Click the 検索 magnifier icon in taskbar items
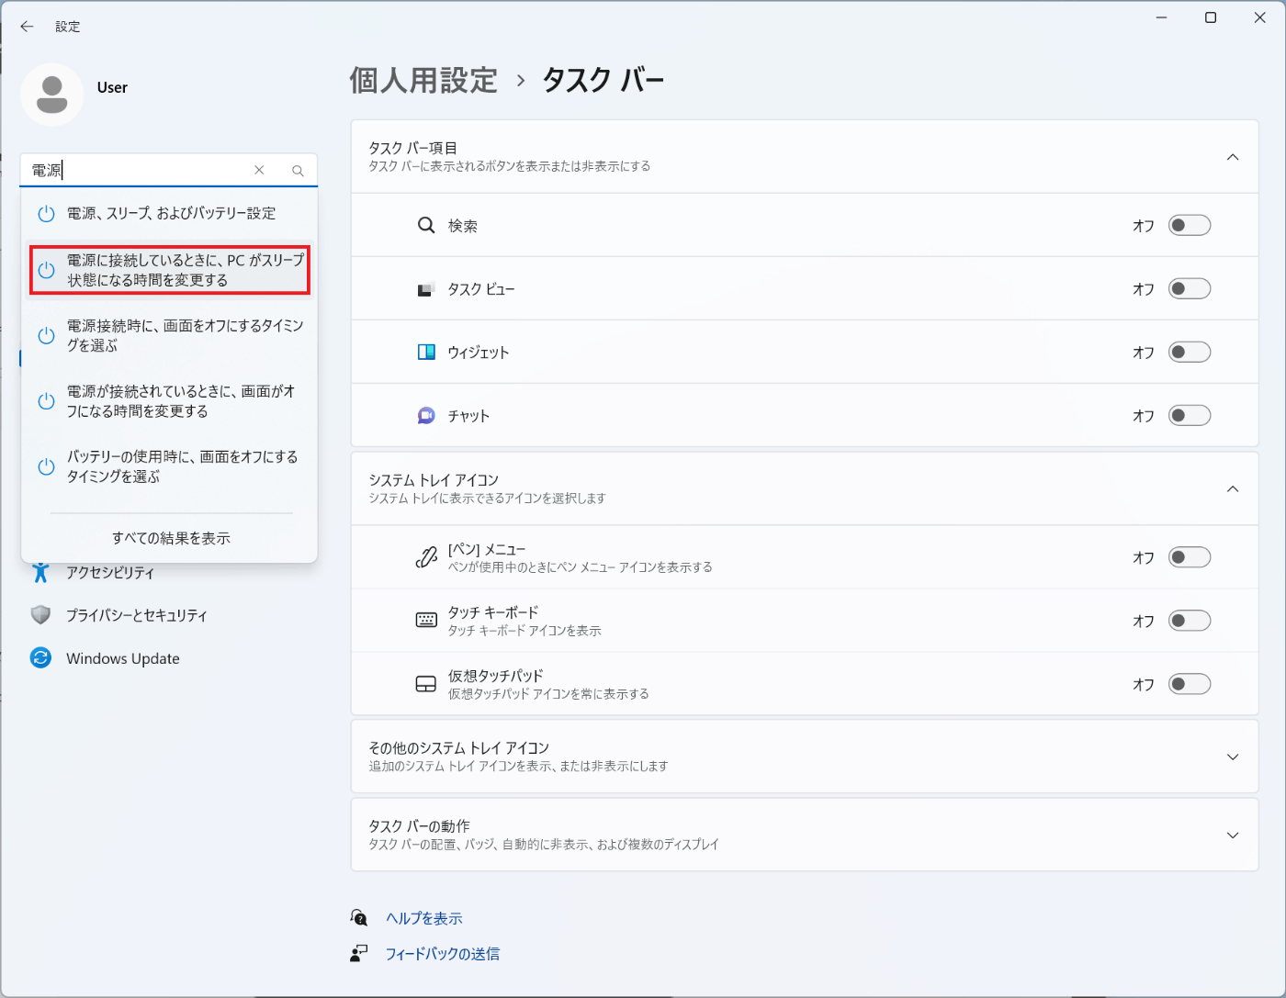The image size is (1286, 998). [x=426, y=225]
